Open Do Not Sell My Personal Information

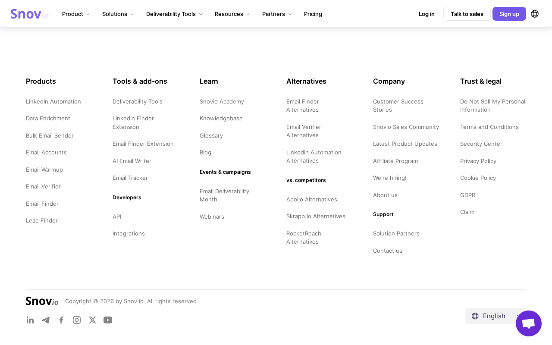(x=492, y=106)
